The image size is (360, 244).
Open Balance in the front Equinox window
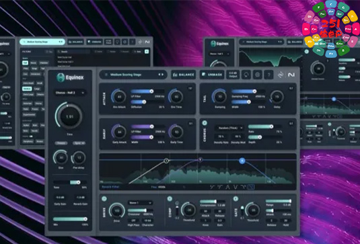184,75
